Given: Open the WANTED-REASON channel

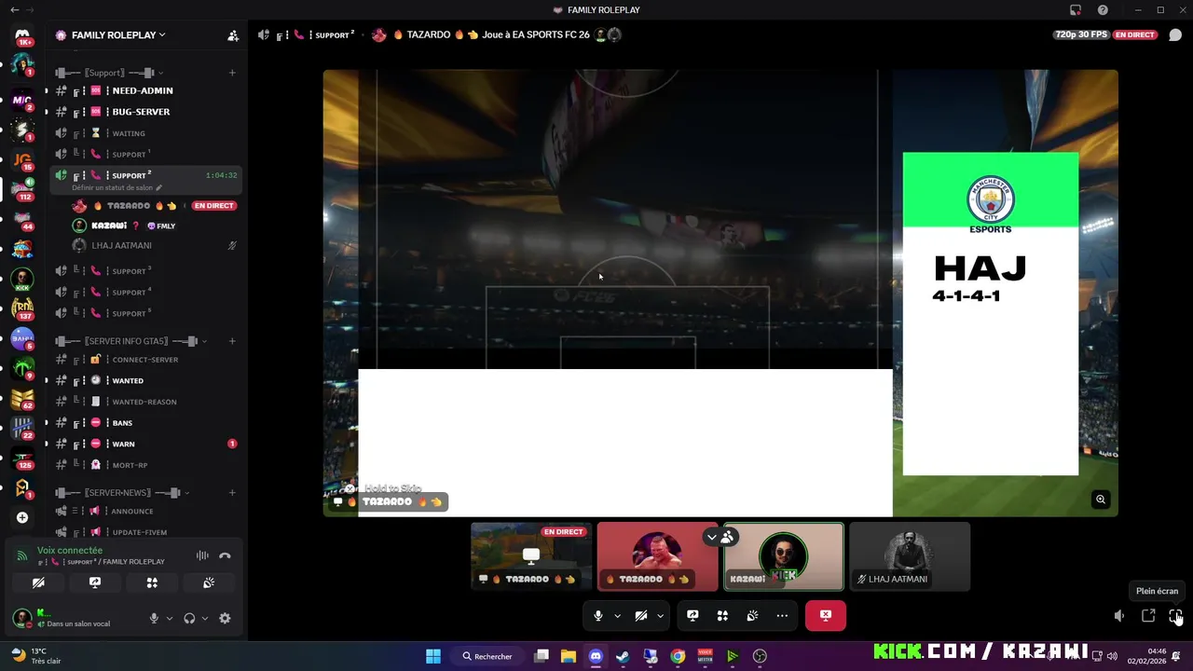Looking at the screenshot, I should 143,402.
